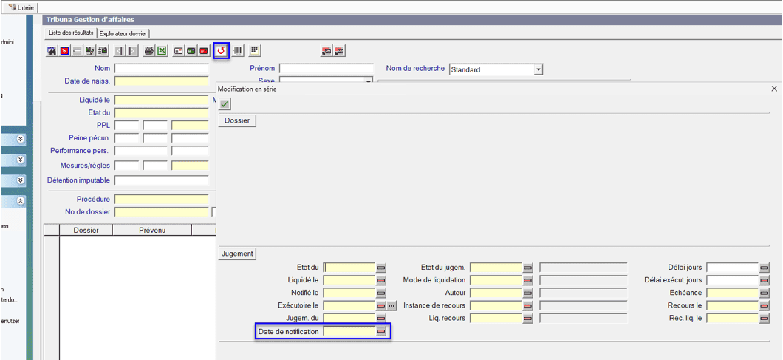Click into the 'Notifié le' input field
The height and width of the screenshot is (360, 783).
[x=349, y=293]
